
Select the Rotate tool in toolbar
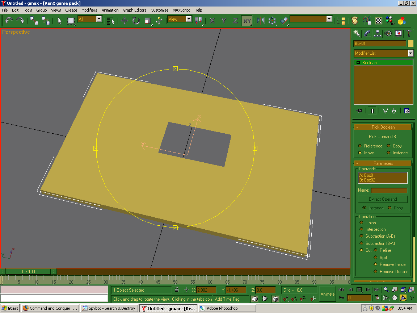[136, 21]
